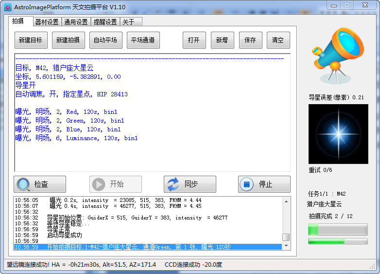Click the grayed play icon on 开始

pos(99,184)
